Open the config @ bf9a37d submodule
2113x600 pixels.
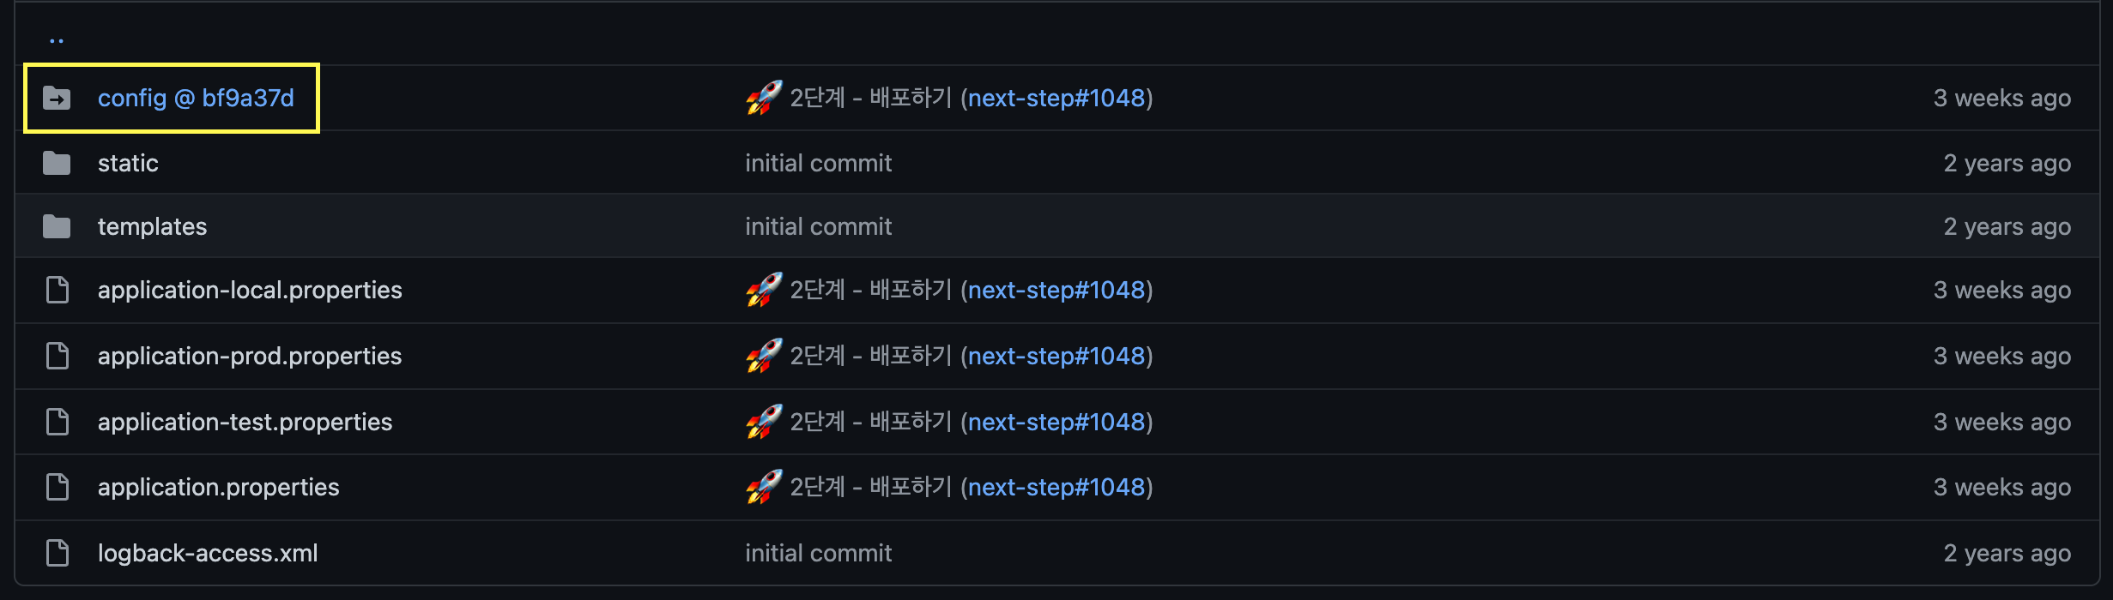click(x=197, y=98)
